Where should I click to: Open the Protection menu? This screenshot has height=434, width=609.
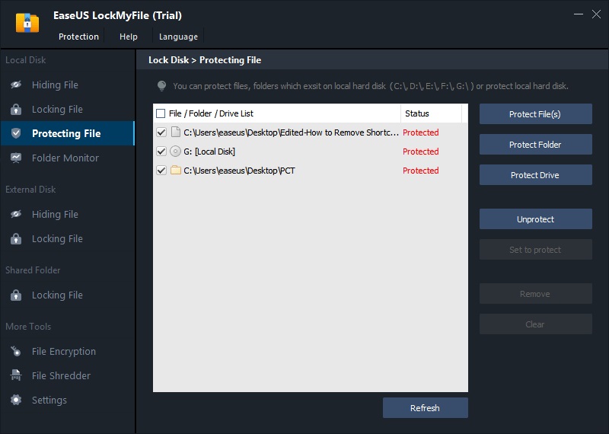pos(78,37)
